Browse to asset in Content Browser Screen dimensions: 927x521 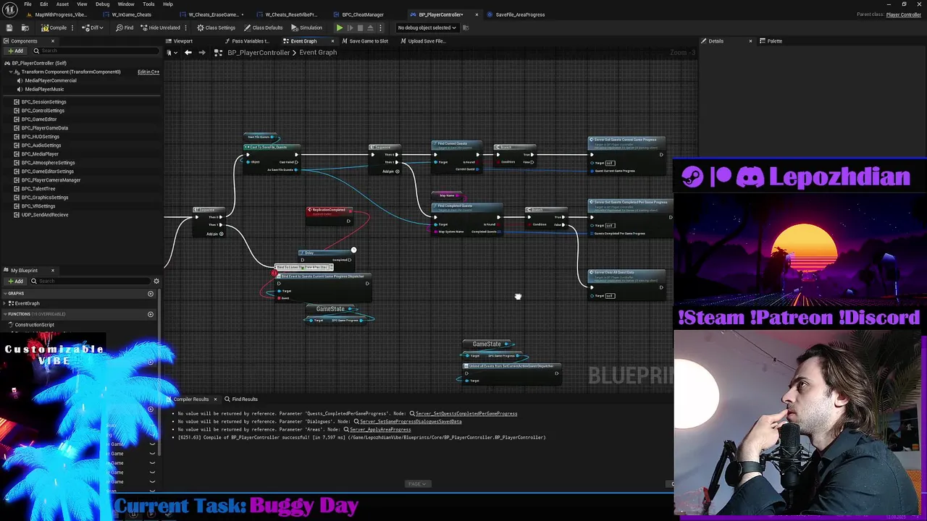coord(25,27)
